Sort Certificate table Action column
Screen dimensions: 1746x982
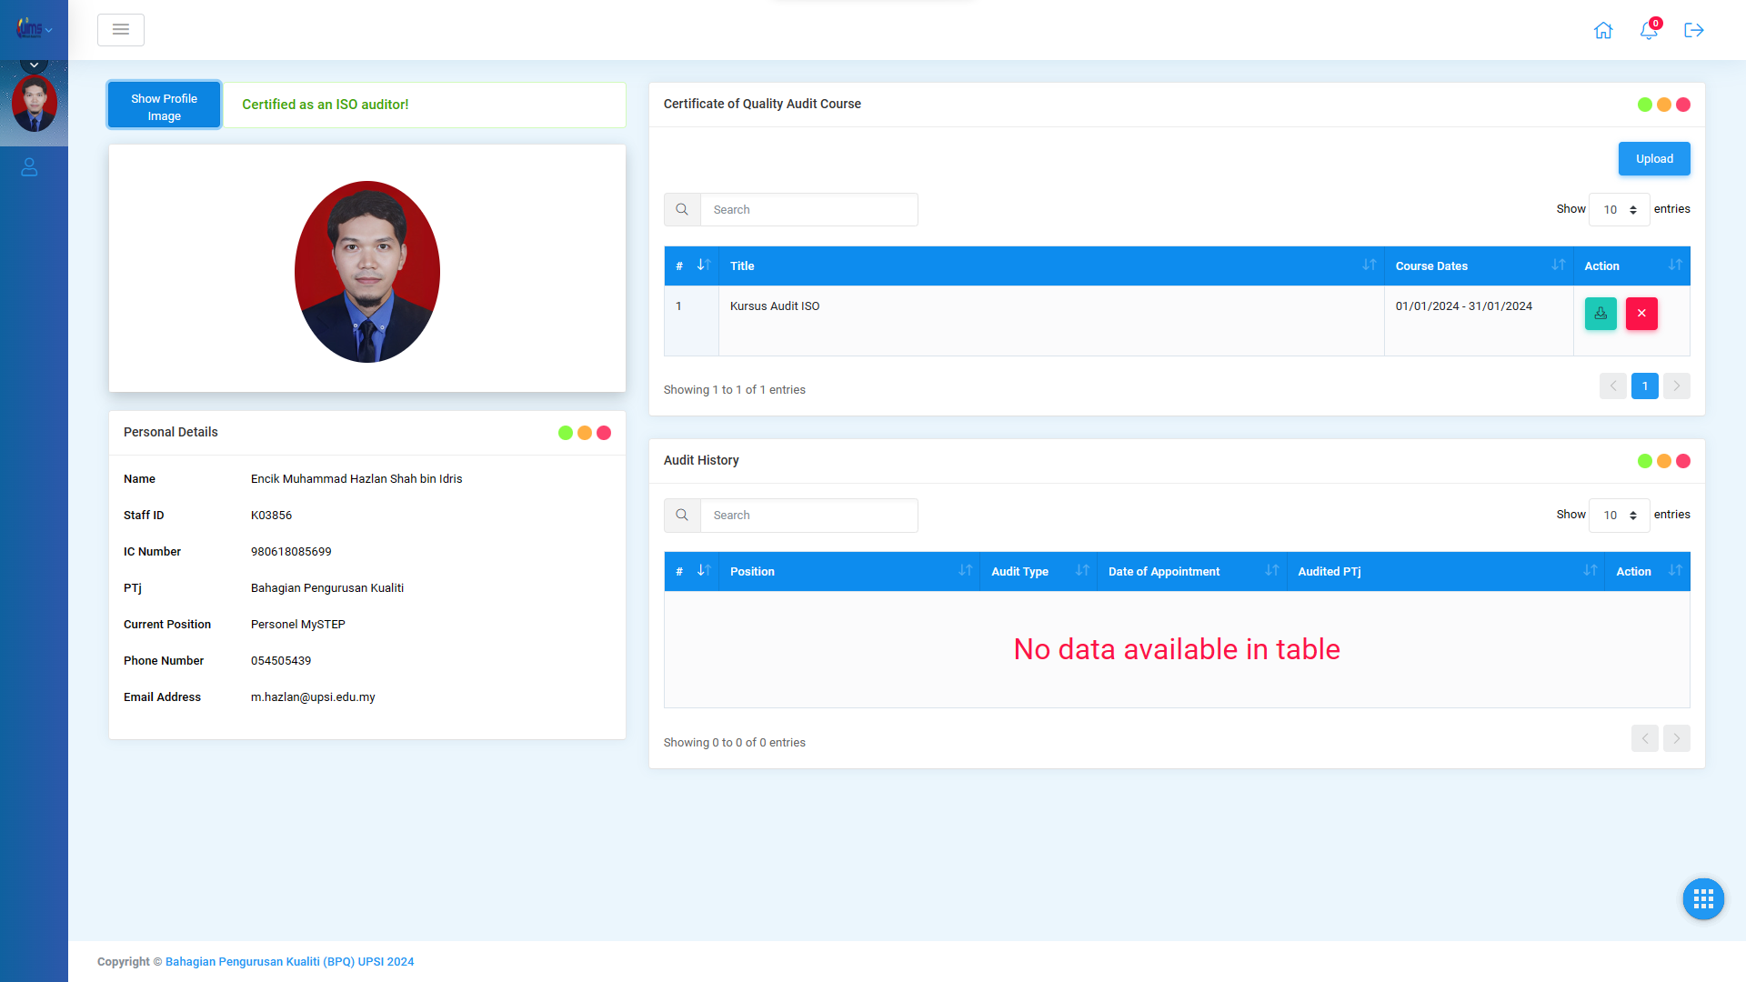click(x=1631, y=266)
